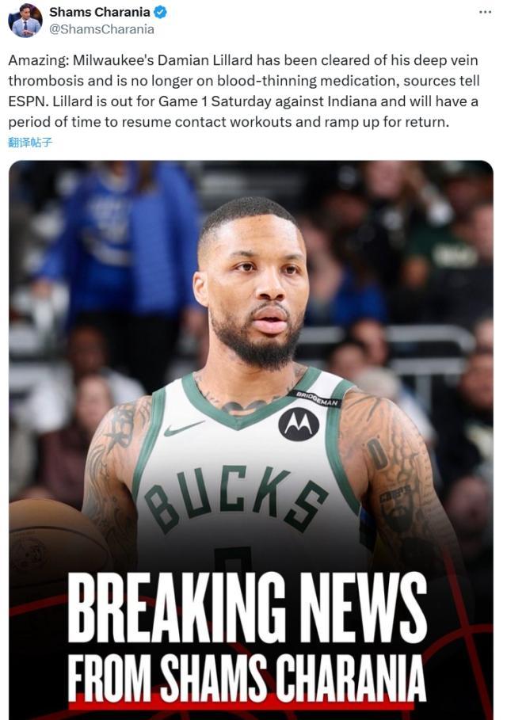Select the BRIDGEMAN patch on jersey strap
The image size is (507, 720).
pos(315,398)
